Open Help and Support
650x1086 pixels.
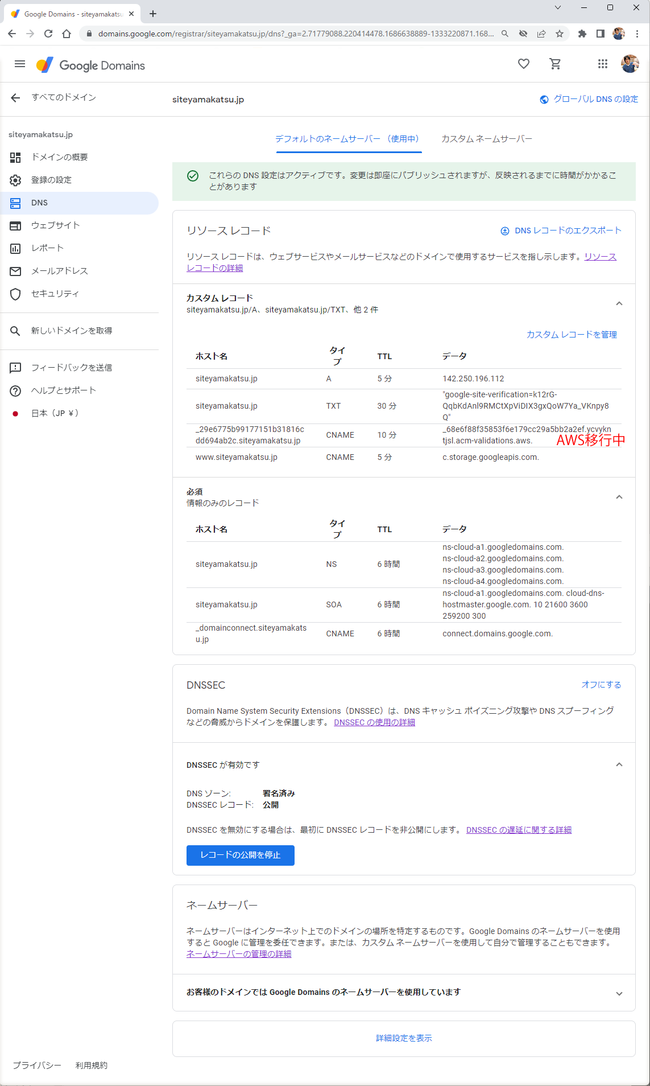point(80,390)
